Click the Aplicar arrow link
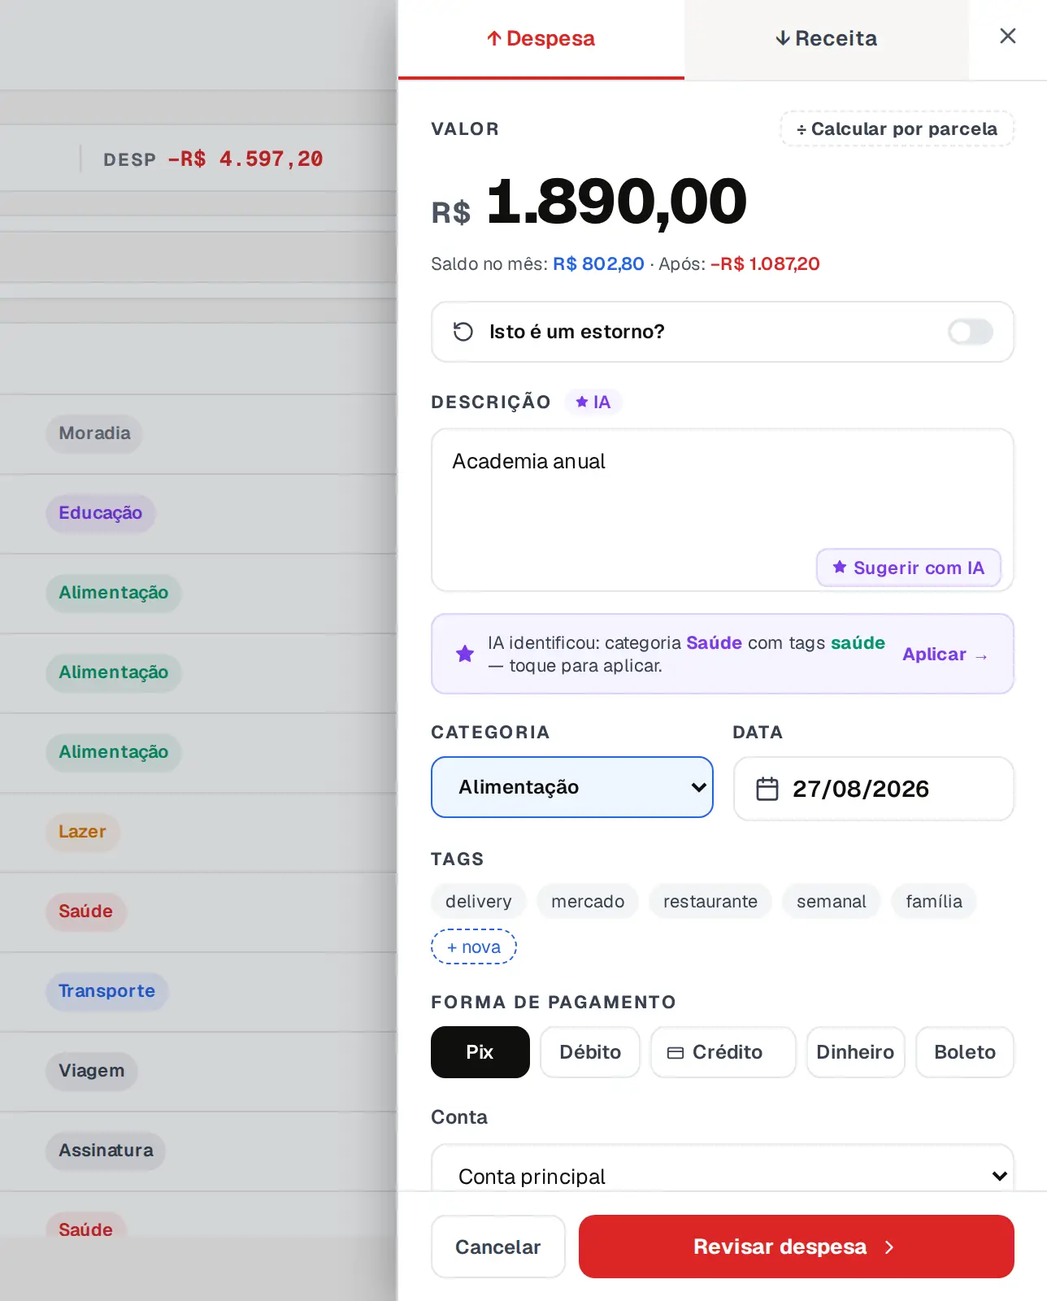The height and width of the screenshot is (1301, 1047). [x=945, y=655]
